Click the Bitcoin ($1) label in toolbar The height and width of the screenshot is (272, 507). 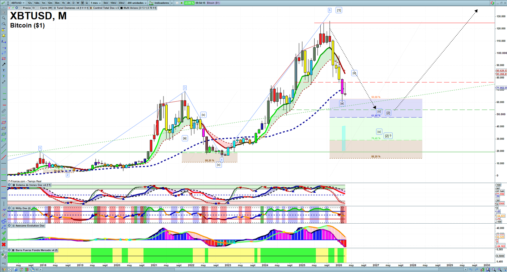213,3
